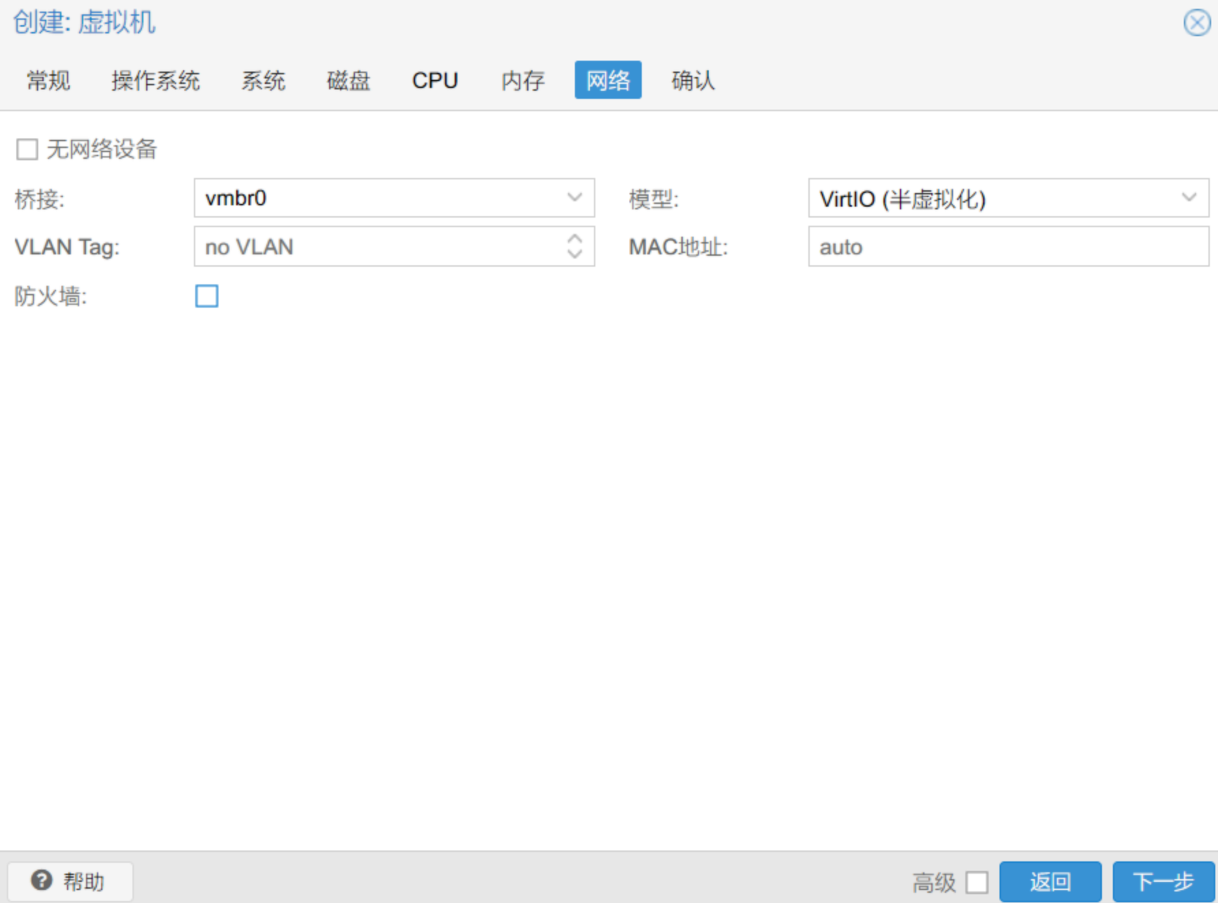Expand the 模型 VirtIO dropdown
1218x903 pixels.
pos(1189,198)
